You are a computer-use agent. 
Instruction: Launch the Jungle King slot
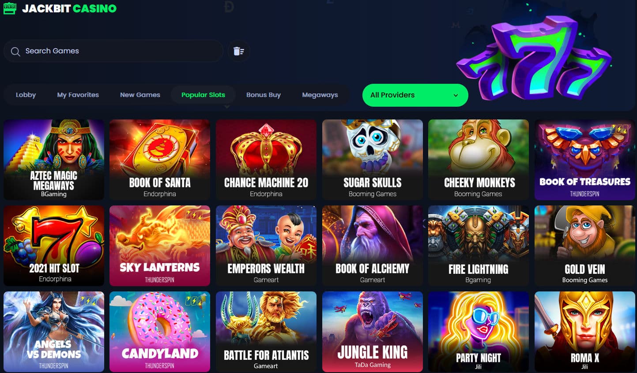tap(373, 332)
